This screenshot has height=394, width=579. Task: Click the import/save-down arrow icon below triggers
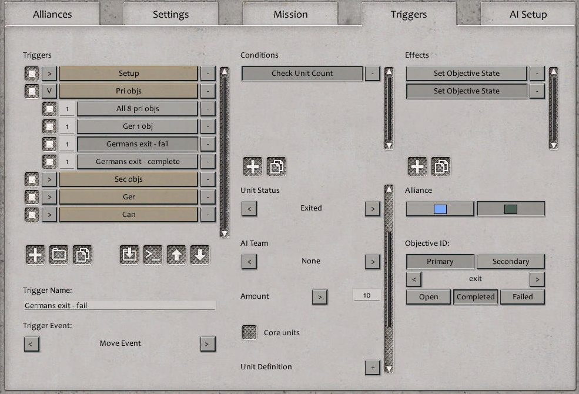pos(129,255)
